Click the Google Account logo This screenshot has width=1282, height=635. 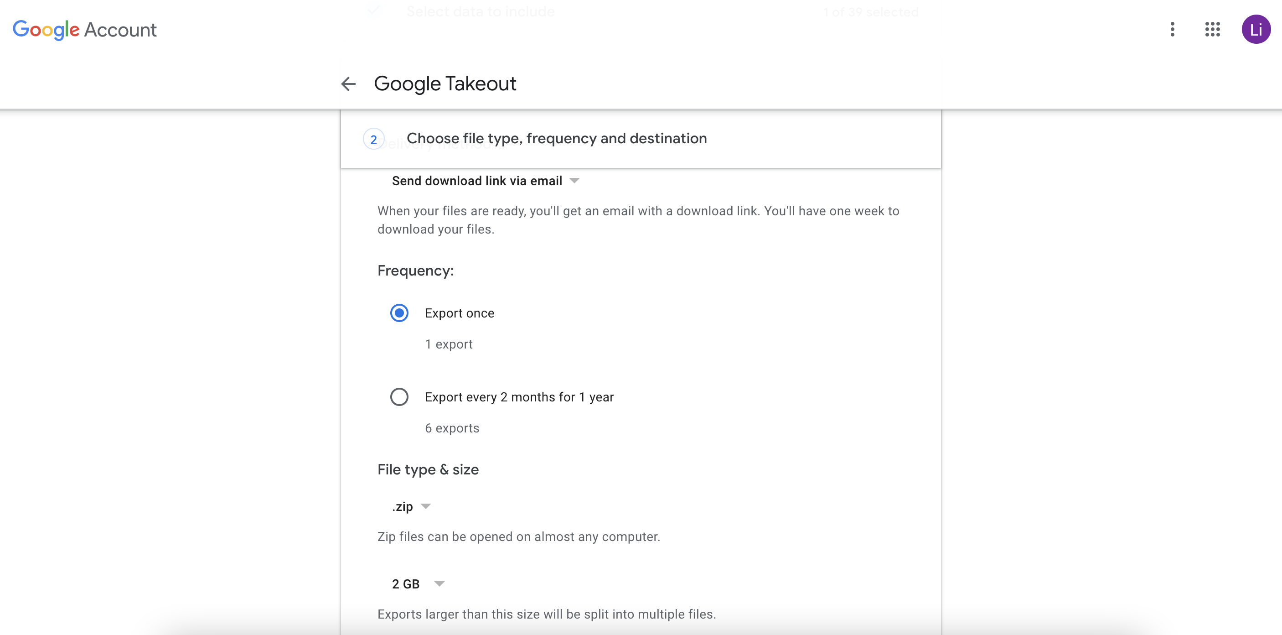click(85, 29)
